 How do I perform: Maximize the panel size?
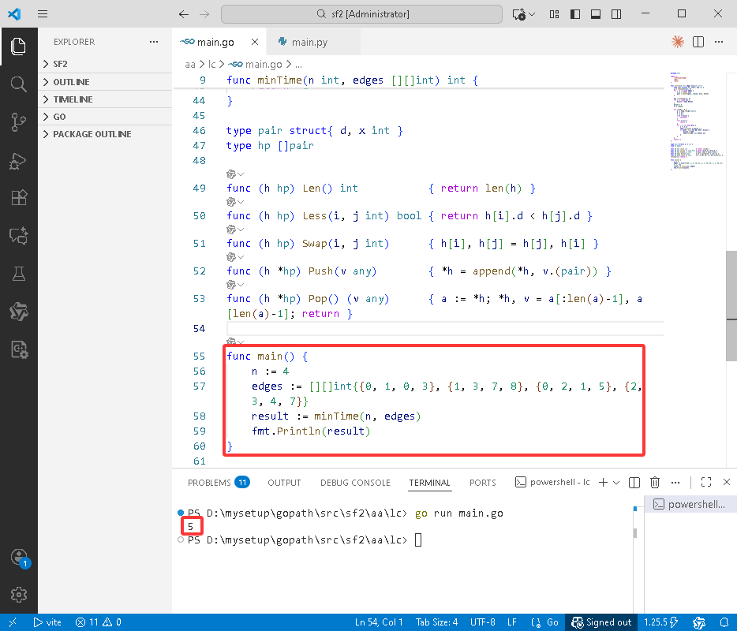[x=706, y=482]
